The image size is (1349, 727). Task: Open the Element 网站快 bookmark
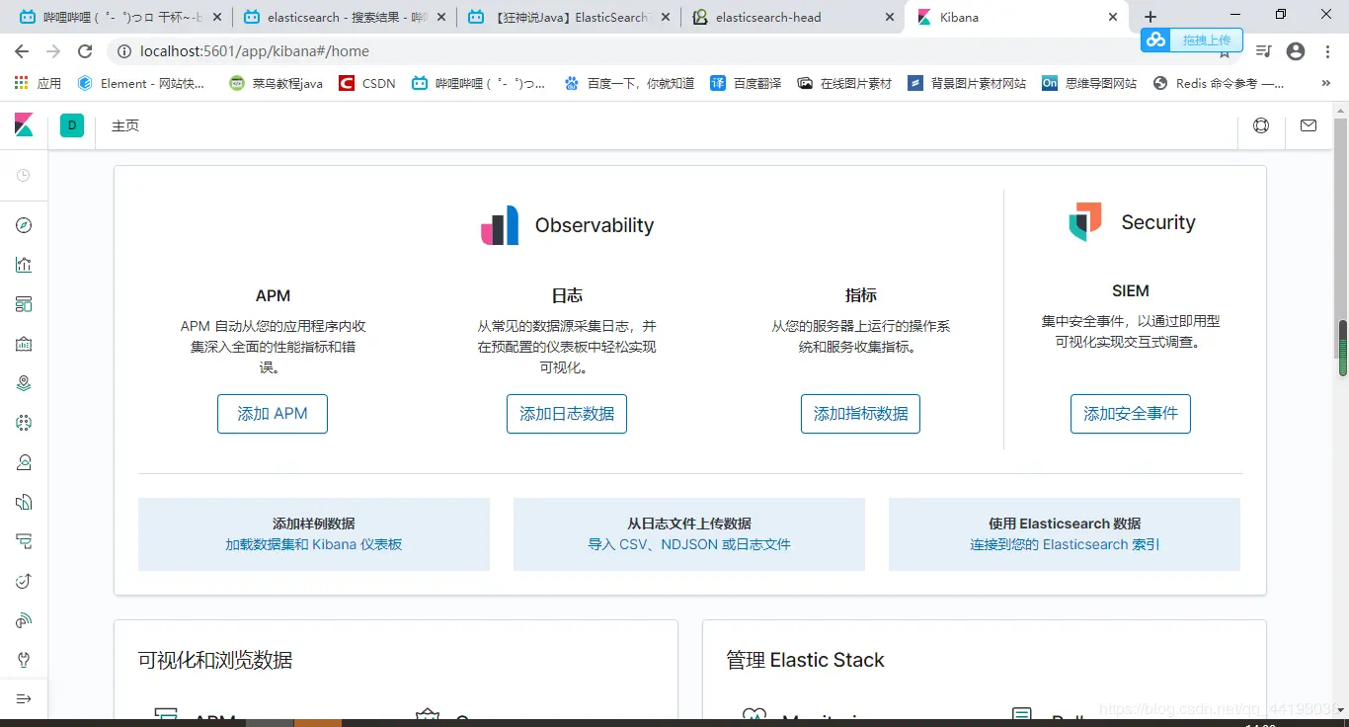tap(141, 84)
